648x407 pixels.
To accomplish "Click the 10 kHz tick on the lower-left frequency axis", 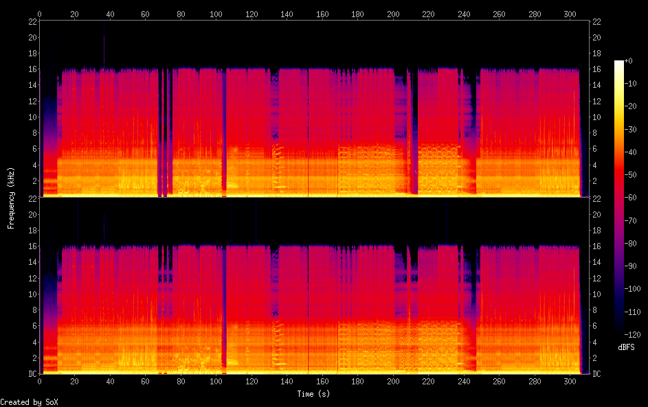I will [x=32, y=294].
